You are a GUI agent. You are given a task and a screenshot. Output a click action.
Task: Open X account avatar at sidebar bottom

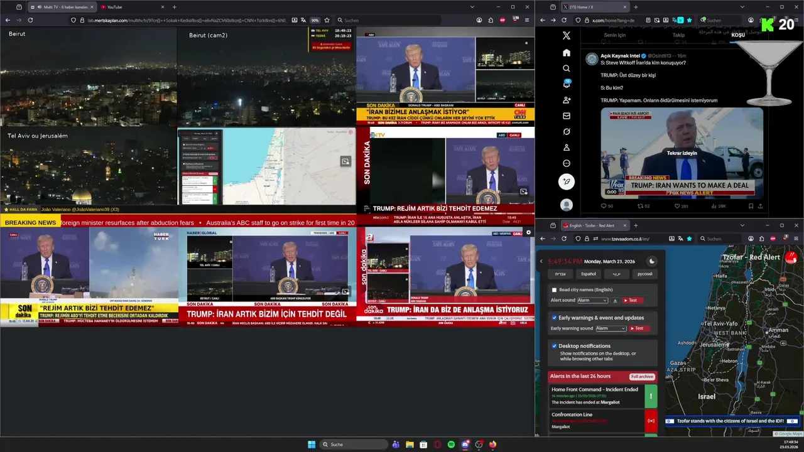click(x=567, y=205)
